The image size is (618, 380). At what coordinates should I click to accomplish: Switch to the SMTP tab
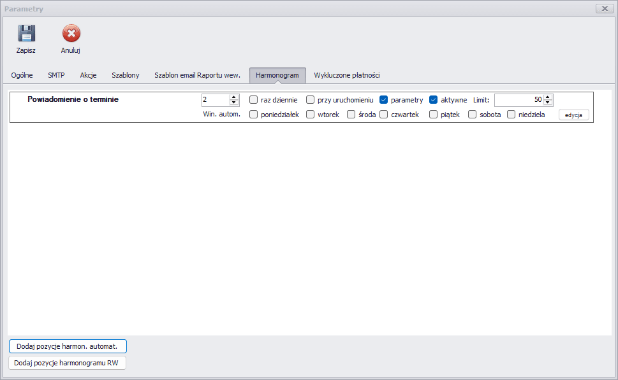(56, 75)
